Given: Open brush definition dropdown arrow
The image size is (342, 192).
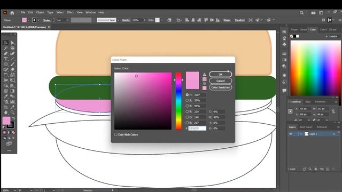Looking at the screenshot, I should pos(118,20).
